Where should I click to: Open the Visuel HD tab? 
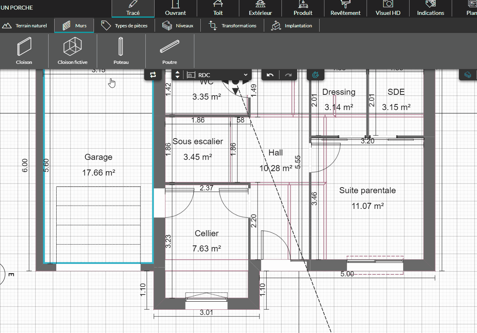coord(388,8)
